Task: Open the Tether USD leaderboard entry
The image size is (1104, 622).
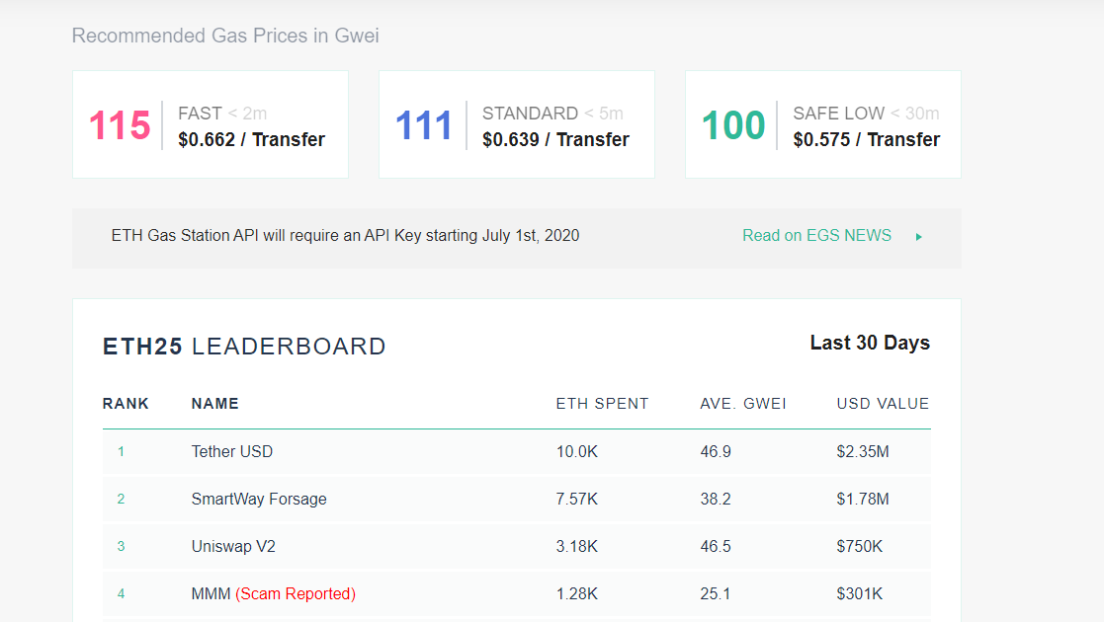Action: tap(232, 452)
